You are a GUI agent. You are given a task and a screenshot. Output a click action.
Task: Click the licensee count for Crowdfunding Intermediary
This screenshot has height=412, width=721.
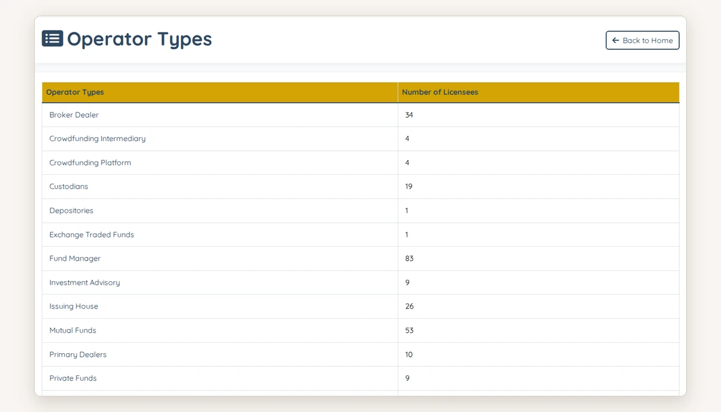click(407, 139)
